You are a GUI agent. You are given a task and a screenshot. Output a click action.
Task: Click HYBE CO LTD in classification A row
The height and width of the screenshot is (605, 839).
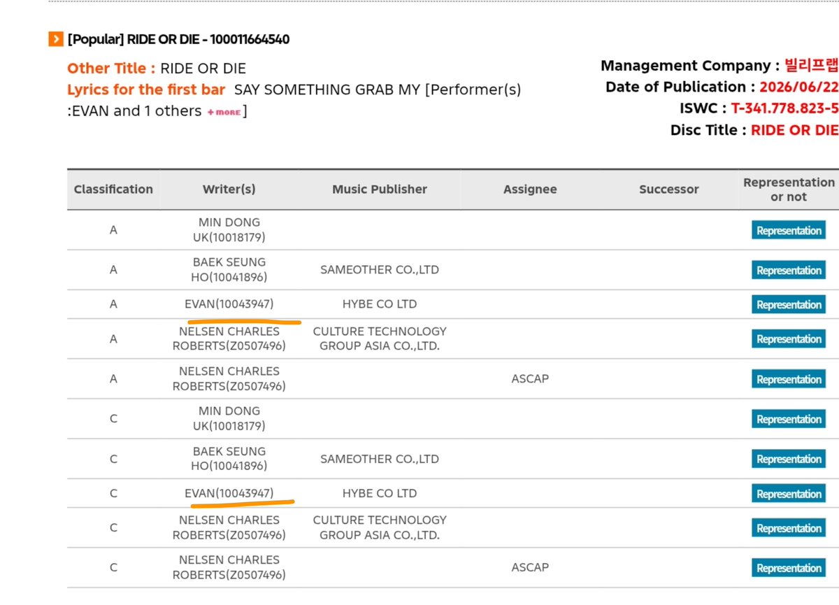(380, 304)
